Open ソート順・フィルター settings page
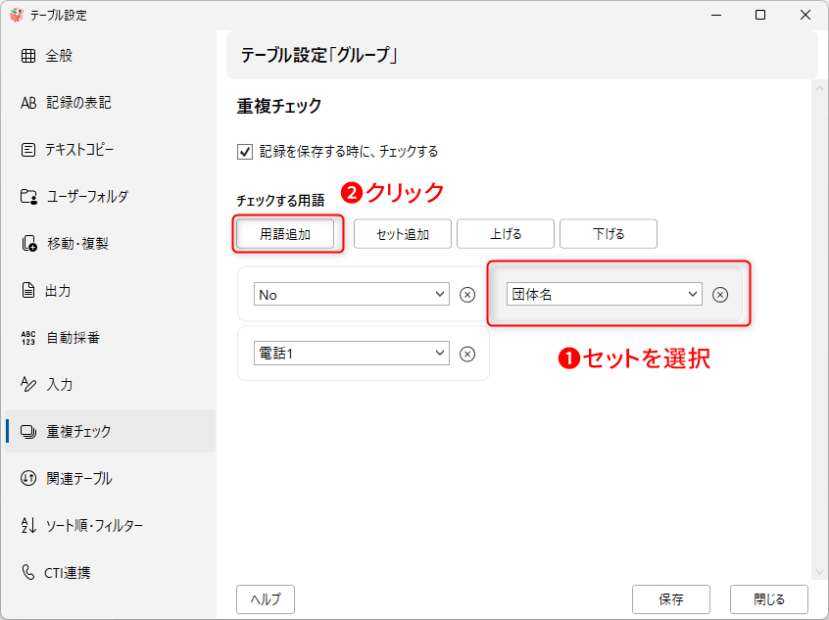 [94, 526]
